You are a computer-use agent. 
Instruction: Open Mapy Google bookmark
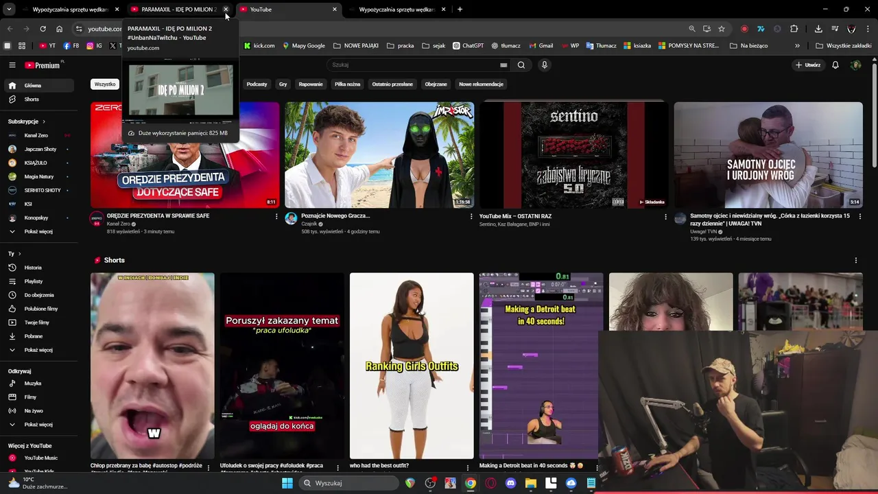[x=304, y=46]
